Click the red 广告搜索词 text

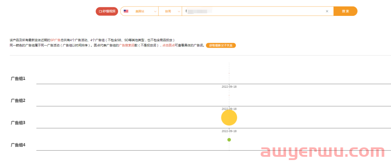(126, 46)
